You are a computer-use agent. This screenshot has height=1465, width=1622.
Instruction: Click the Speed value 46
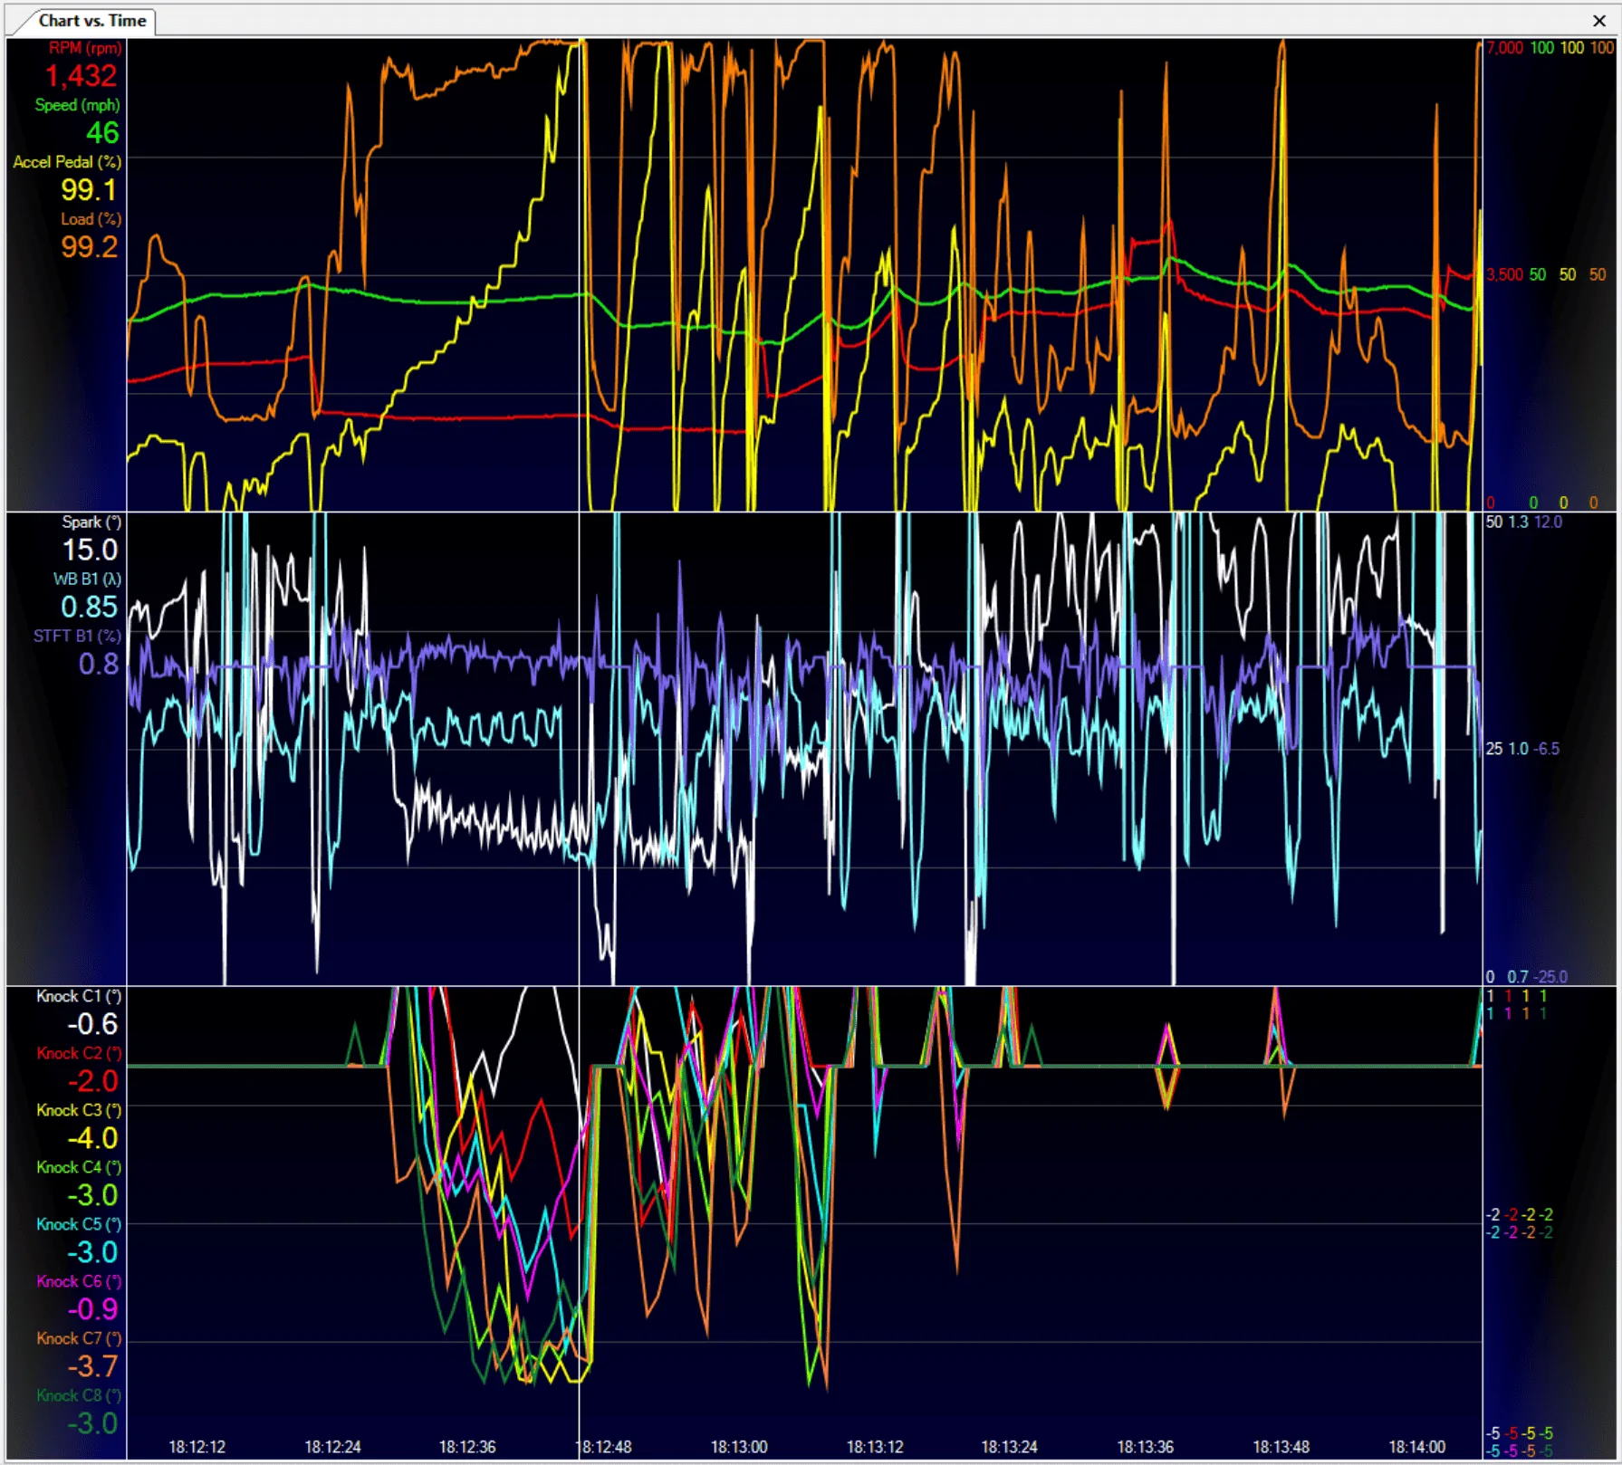pyautogui.click(x=102, y=133)
